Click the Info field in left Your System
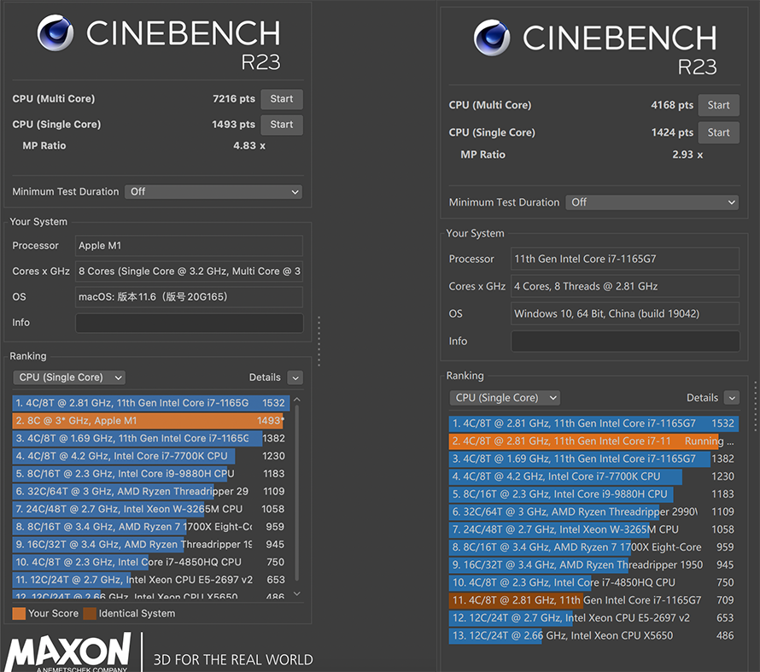This screenshot has width=760, height=672. [189, 323]
